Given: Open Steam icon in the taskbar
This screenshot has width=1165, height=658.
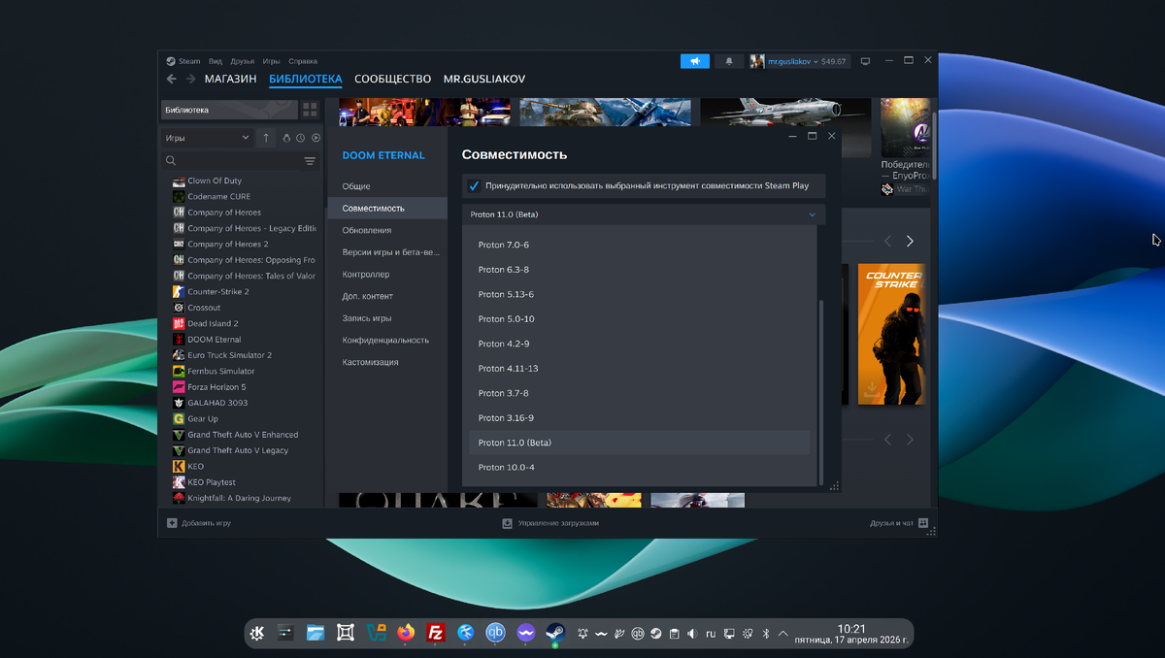Looking at the screenshot, I should click(x=555, y=633).
